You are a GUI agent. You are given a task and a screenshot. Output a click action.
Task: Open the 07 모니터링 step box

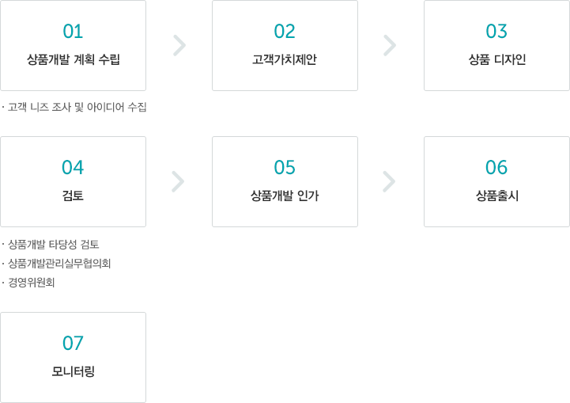pos(73,357)
